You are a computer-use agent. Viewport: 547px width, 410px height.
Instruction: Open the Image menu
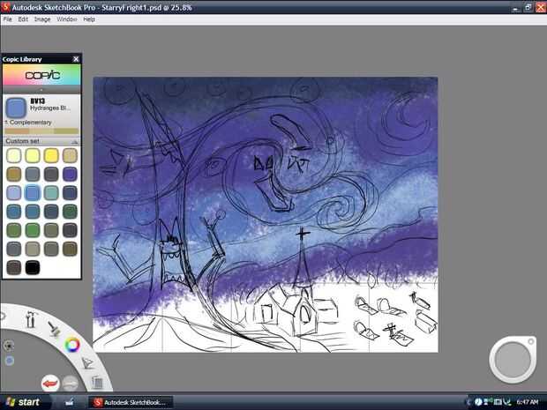pos(42,19)
